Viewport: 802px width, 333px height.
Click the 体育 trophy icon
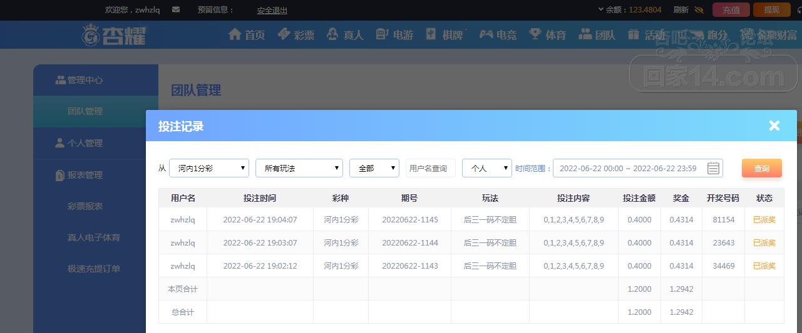click(535, 34)
